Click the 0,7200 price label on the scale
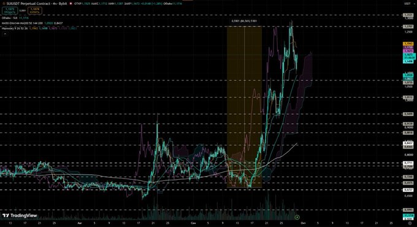The width and height of the screenshot is (417, 227). click(408, 177)
